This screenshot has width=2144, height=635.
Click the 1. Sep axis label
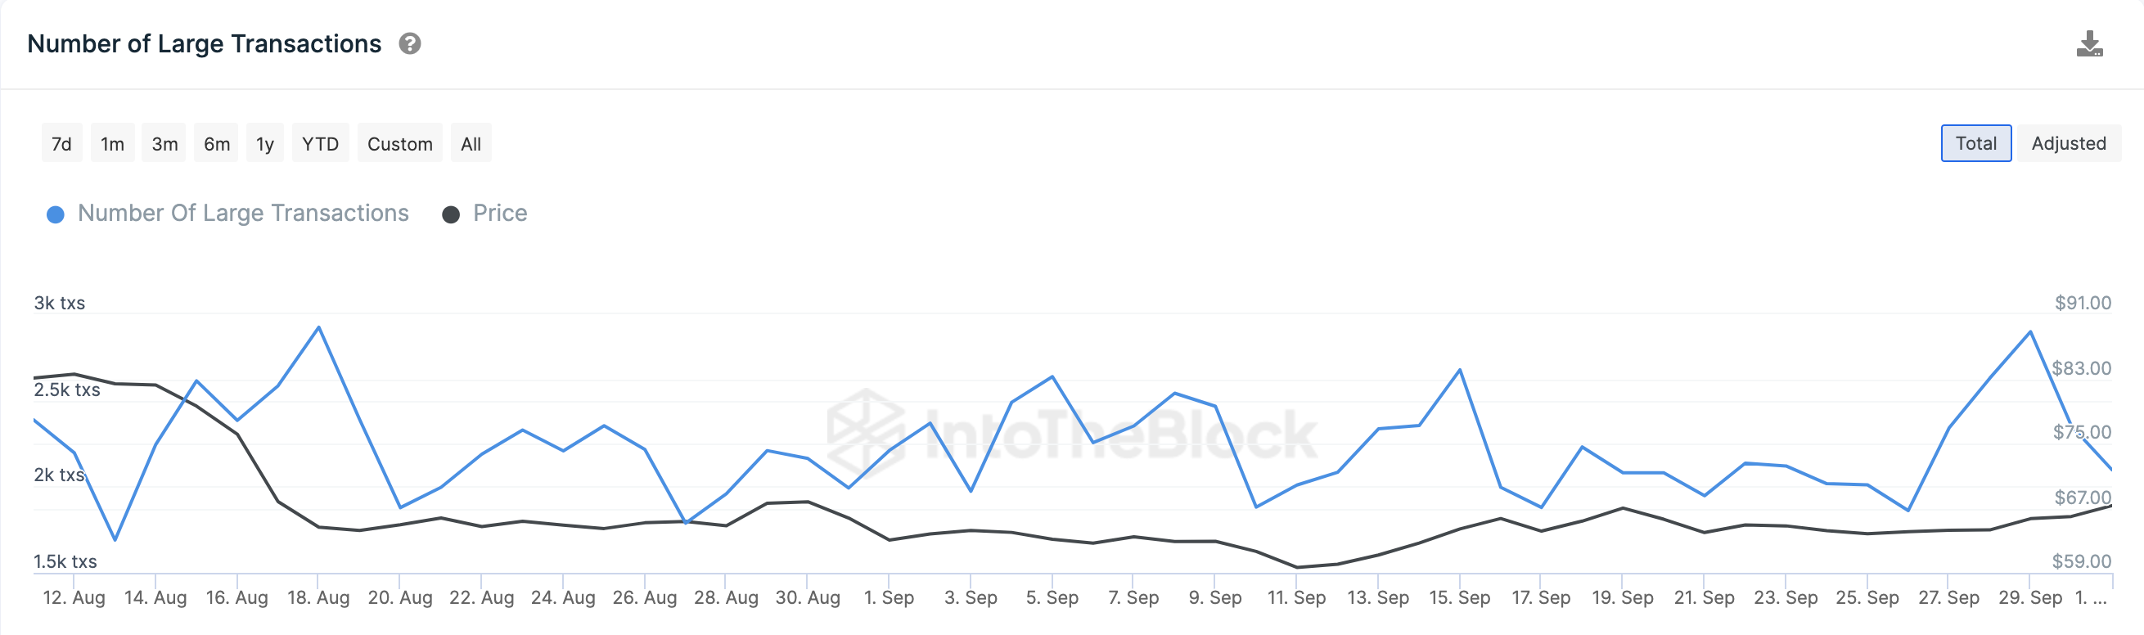pyautogui.click(x=889, y=597)
